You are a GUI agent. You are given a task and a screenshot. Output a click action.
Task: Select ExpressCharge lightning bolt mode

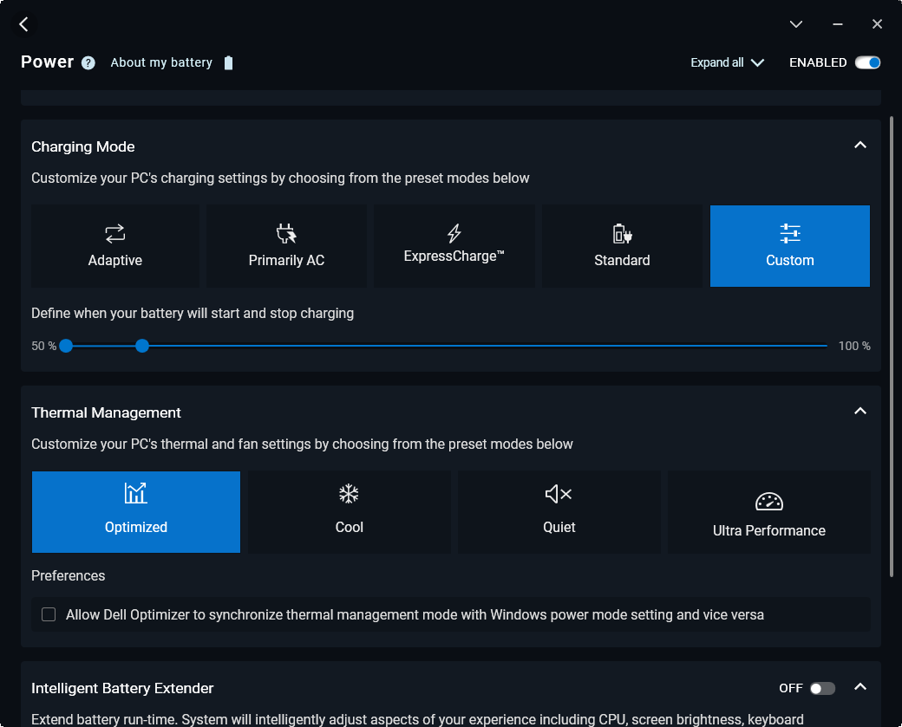[x=454, y=233]
